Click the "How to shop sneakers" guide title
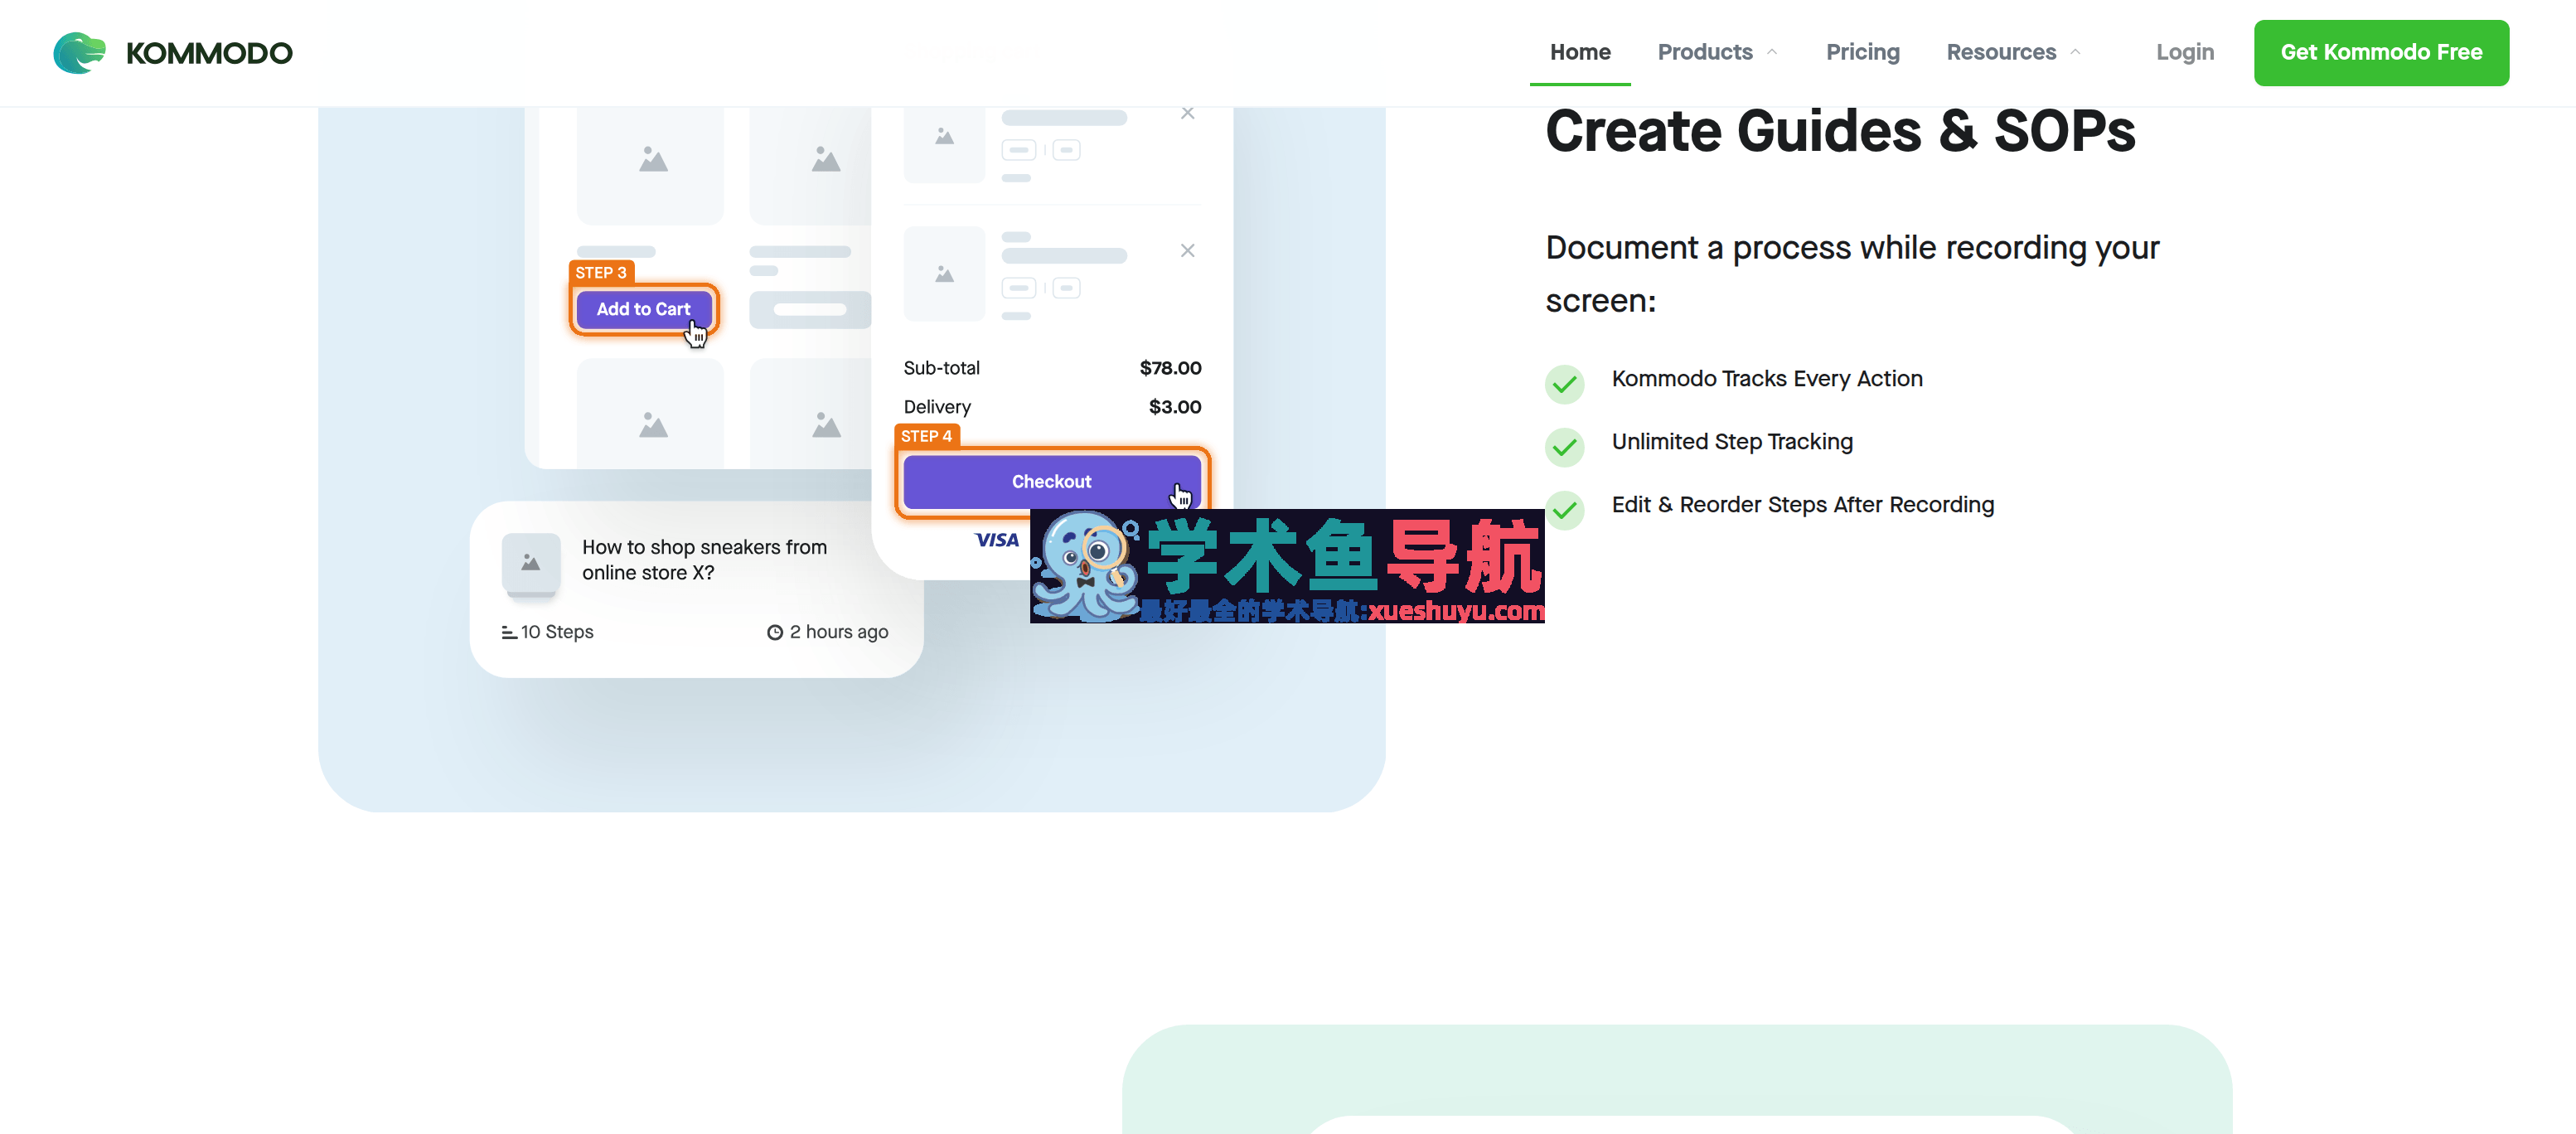Image resolution: width=2576 pixels, height=1134 pixels. coord(704,560)
